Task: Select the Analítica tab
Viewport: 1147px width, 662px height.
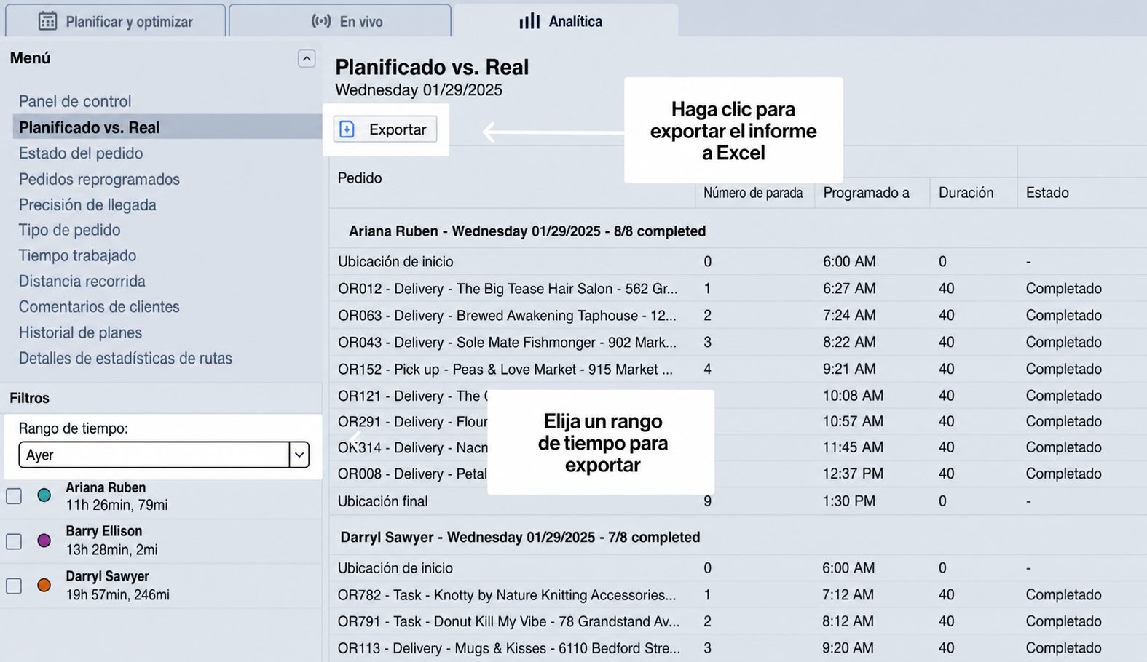Action: [565, 20]
